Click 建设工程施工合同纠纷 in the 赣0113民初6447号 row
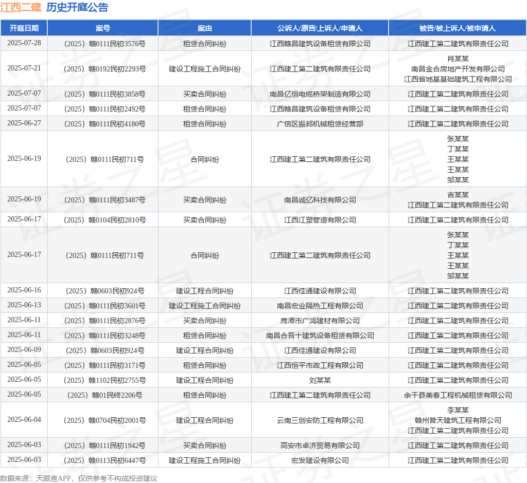Screen dimensions: 527x483 pyautogui.click(x=205, y=460)
